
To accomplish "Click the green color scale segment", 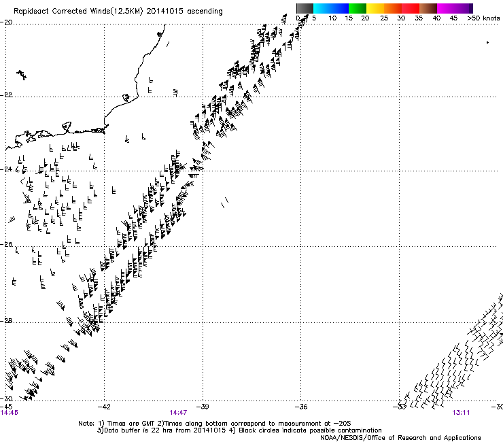I will pyautogui.click(x=358, y=8).
